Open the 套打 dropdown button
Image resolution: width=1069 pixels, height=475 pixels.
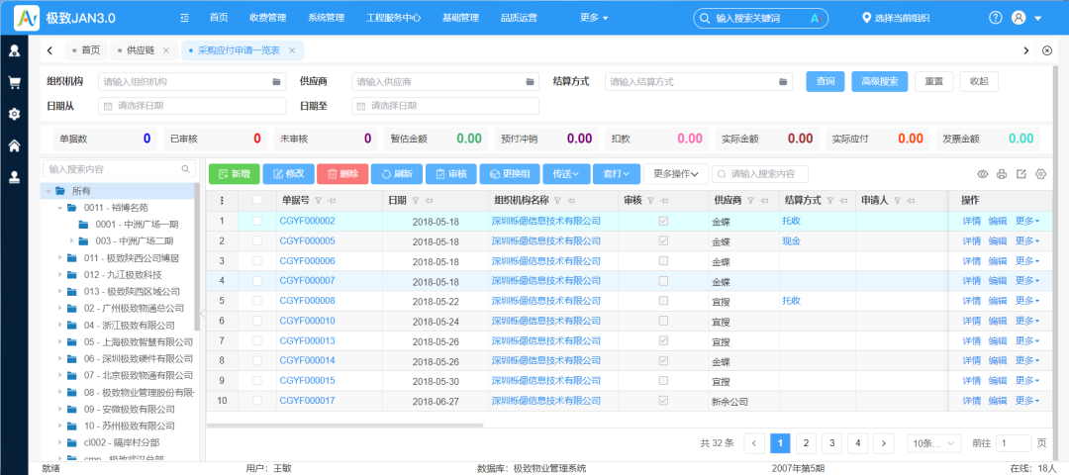click(617, 174)
